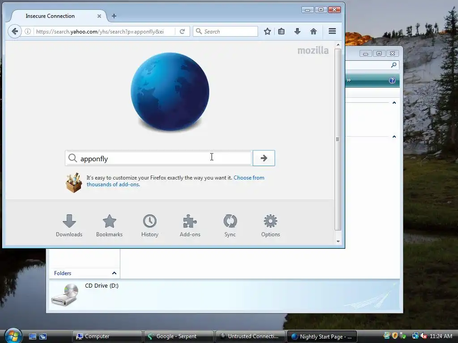Click the start page search box with apponfly
This screenshot has height=343, width=458.
click(159, 159)
